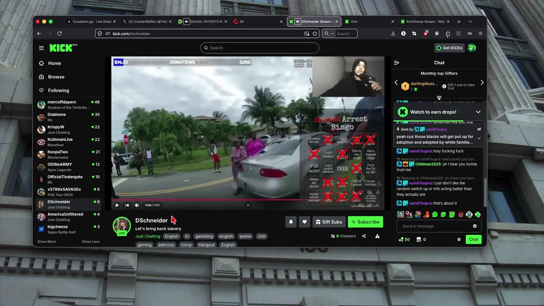Open chat settings gear icon

click(459, 239)
